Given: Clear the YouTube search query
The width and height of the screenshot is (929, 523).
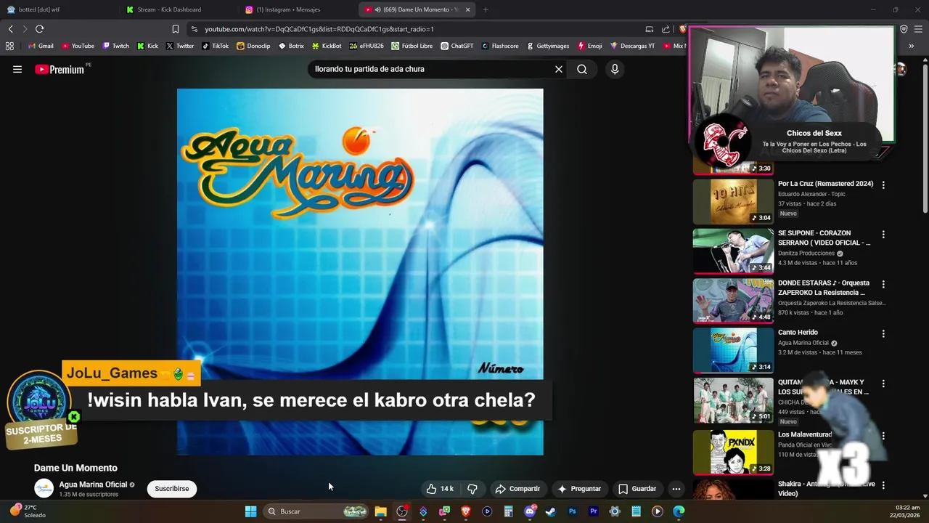Looking at the screenshot, I should tap(559, 69).
